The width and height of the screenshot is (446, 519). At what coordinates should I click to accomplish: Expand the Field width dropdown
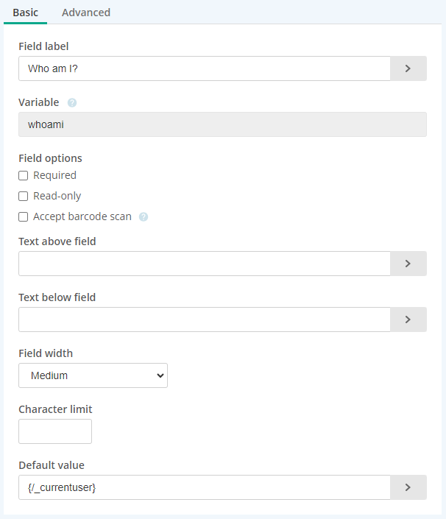93,375
